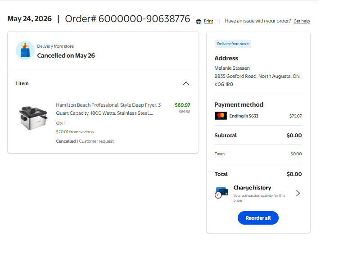Click the delivery address text
This screenshot has height=262, width=357.
[x=257, y=76]
